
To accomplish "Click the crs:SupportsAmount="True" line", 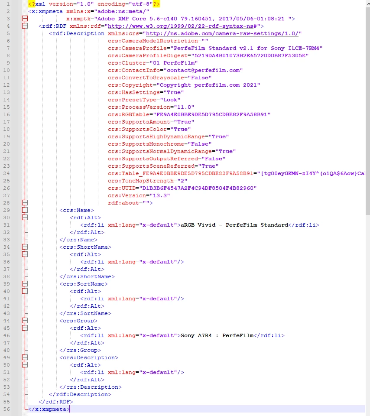I will (151, 122).
